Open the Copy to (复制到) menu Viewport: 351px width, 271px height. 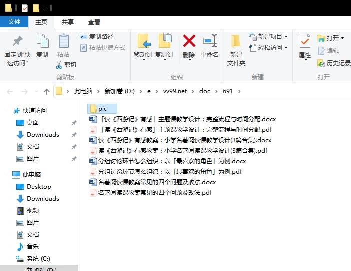164,47
